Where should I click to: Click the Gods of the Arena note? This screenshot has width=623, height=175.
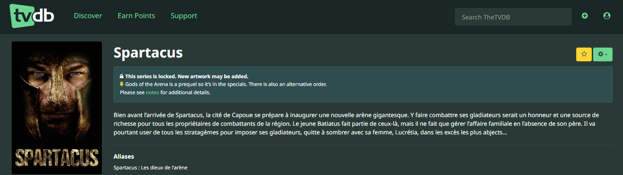click(225, 84)
